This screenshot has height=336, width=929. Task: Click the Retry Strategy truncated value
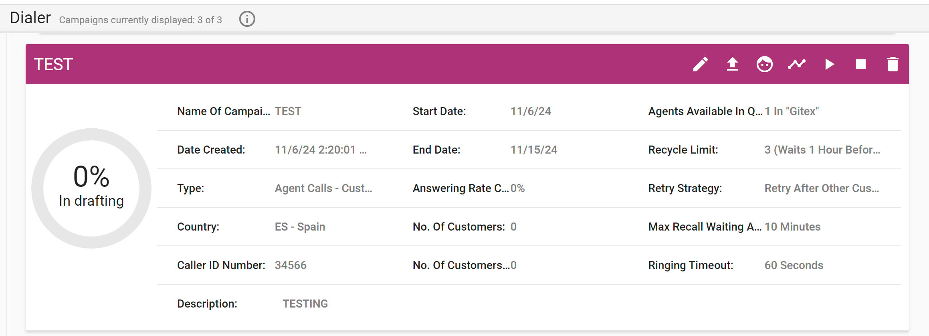[821, 188]
